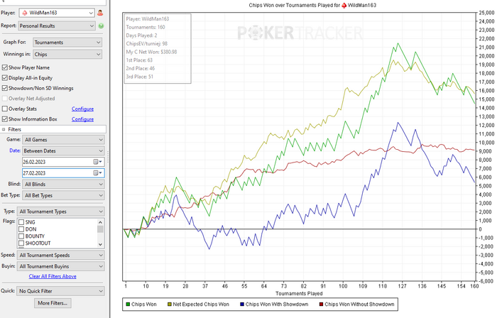Viewport: 497px width, 318px height.
Task: Enable Overlay Stats checkbox
Action: click(5, 109)
